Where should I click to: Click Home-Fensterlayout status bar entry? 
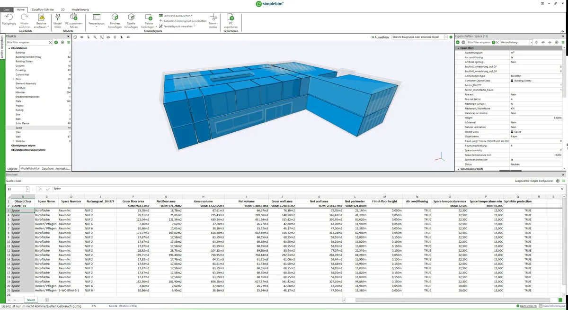click(551, 306)
